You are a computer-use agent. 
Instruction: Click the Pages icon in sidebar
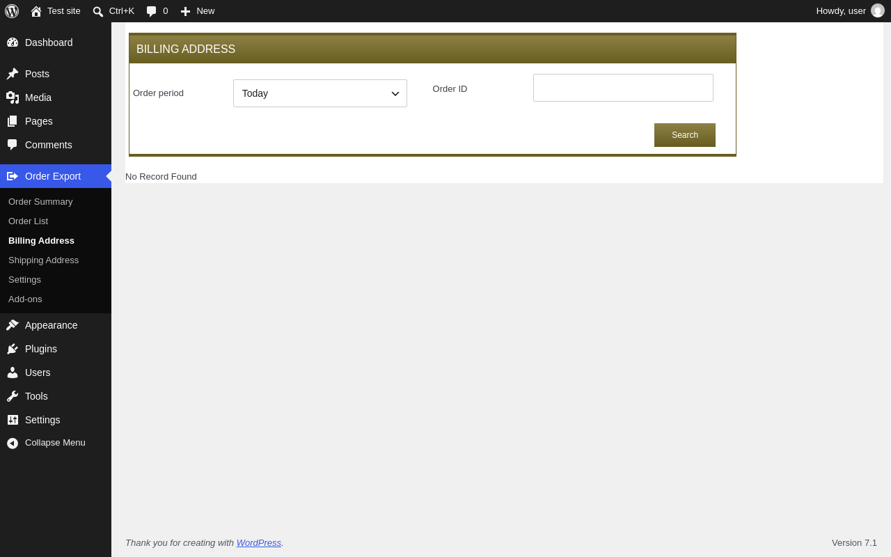[13, 121]
